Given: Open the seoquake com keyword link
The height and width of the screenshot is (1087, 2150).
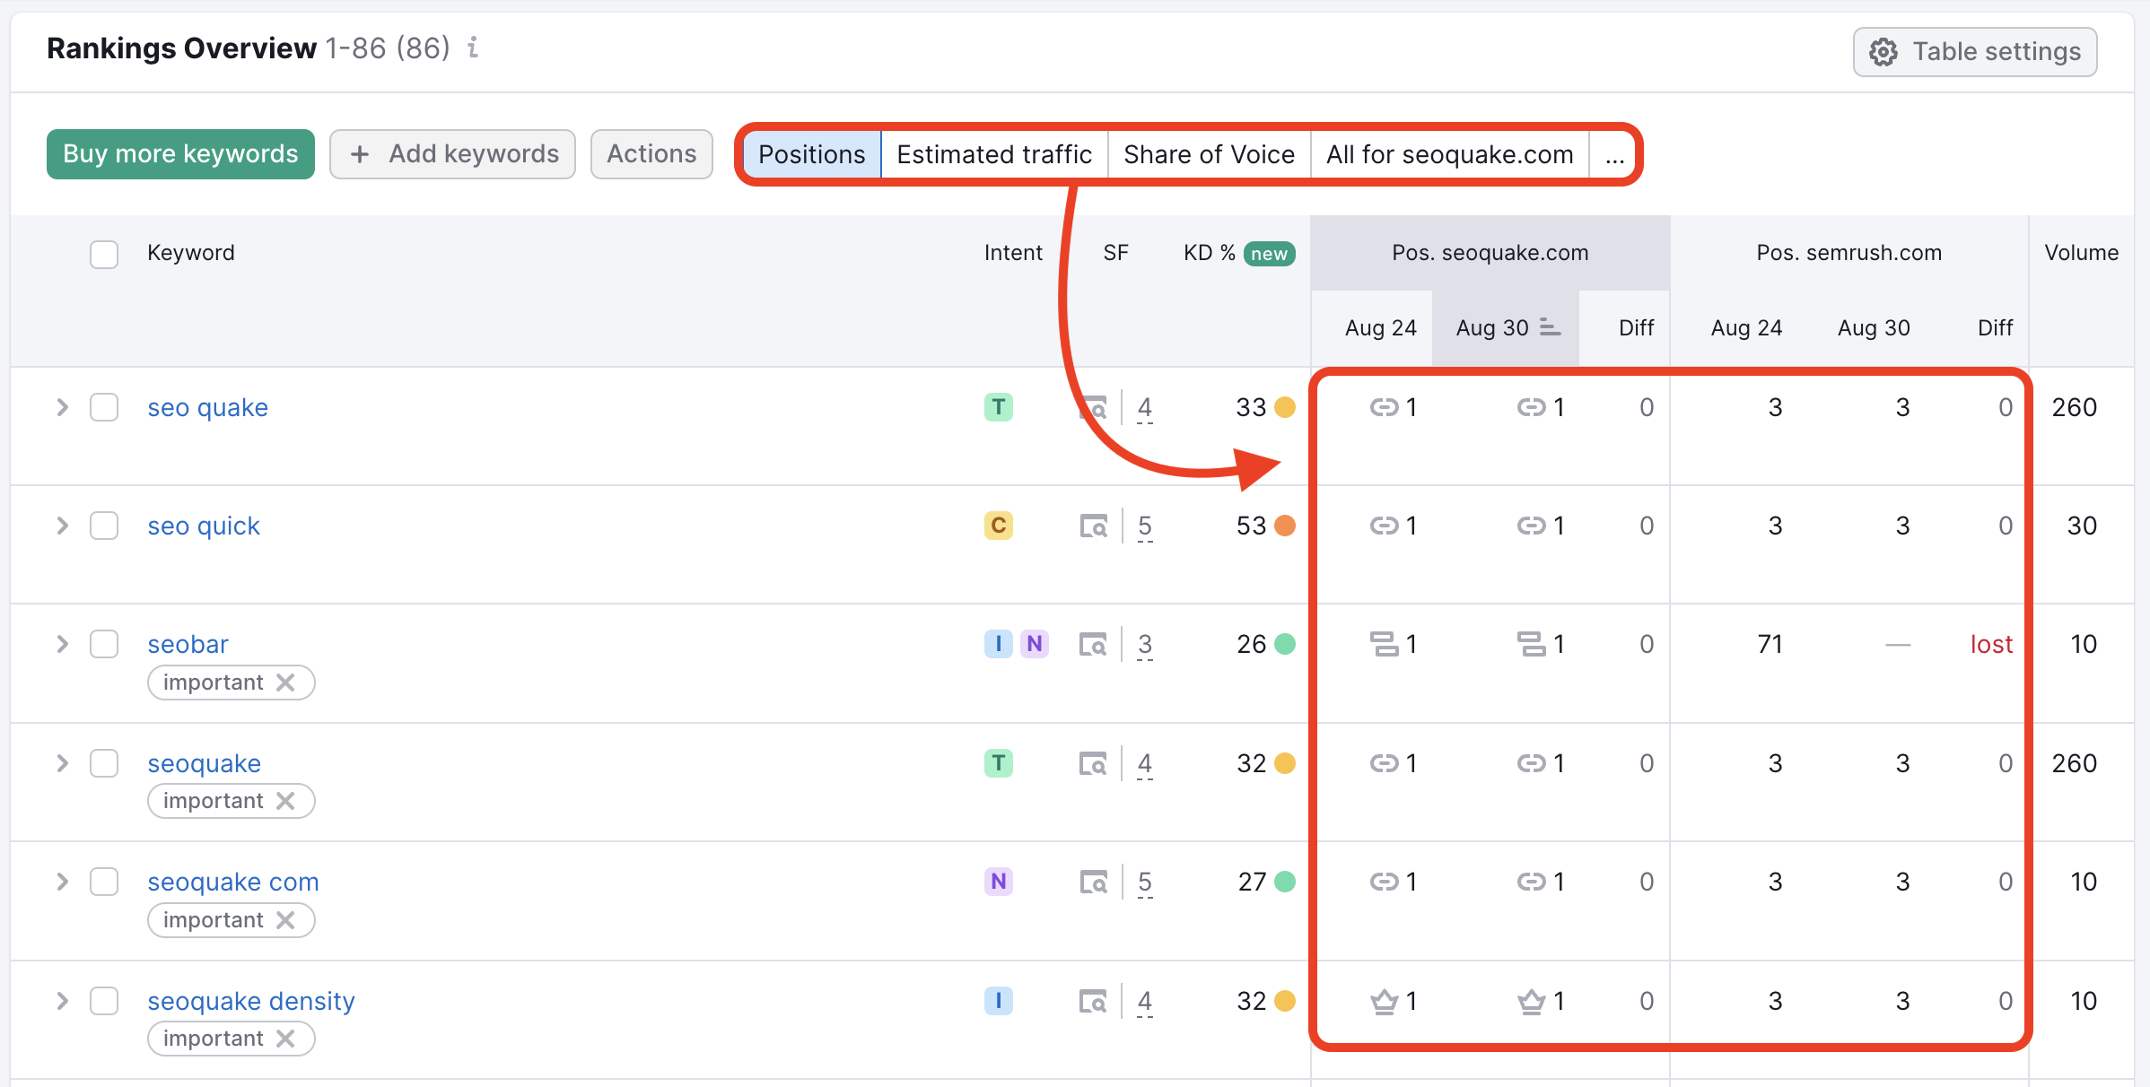Looking at the screenshot, I should point(233,883).
